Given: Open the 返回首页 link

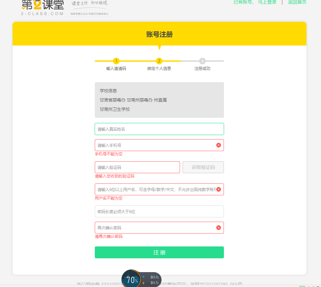Looking at the screenshot, I should [297, 2].
